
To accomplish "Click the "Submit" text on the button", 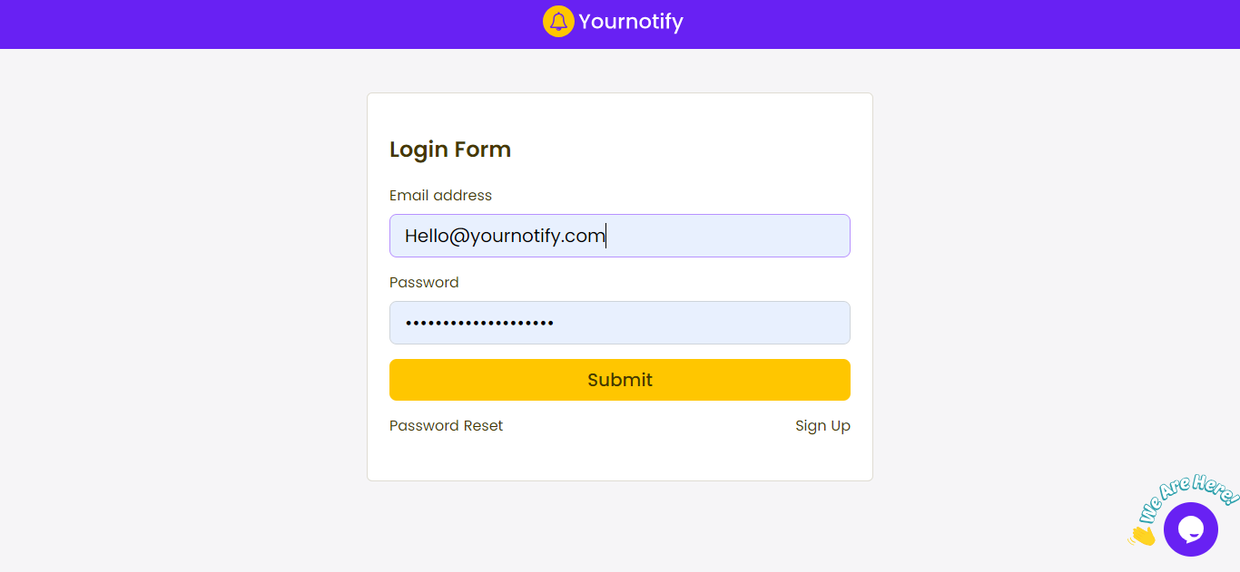I will tap(620, 380).
